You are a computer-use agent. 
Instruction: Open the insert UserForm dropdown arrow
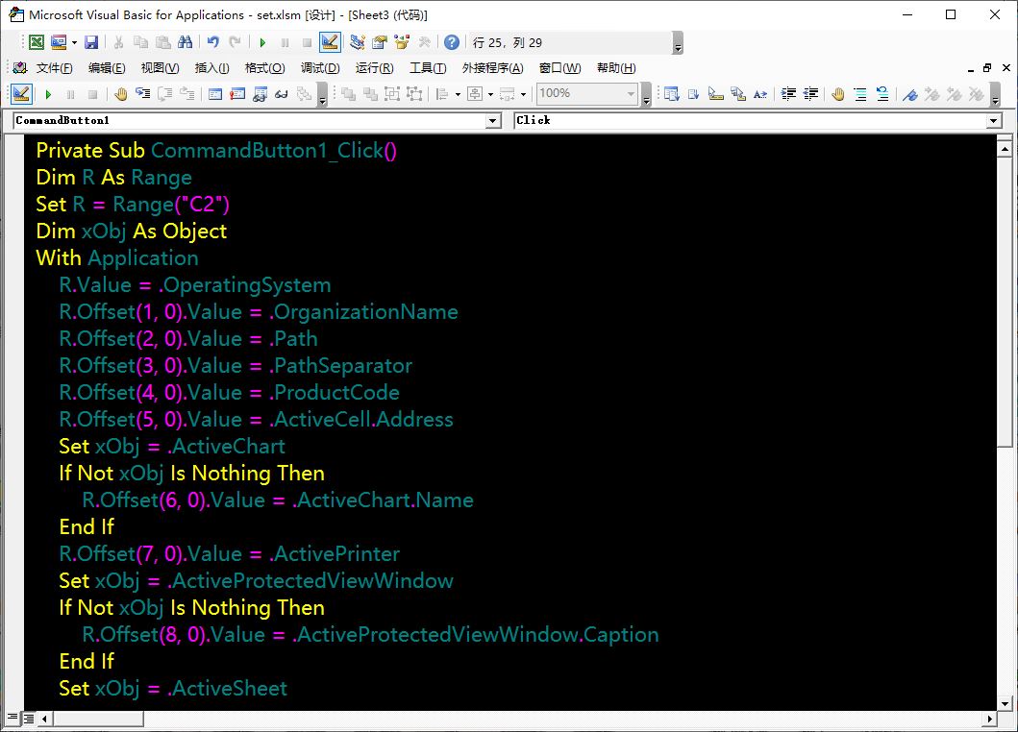pos(74,42)
